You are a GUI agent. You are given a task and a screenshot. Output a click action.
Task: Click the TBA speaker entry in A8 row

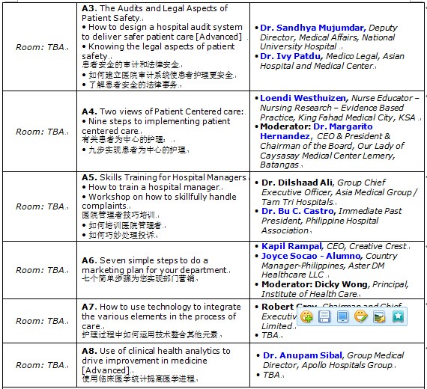coord(271,375)
